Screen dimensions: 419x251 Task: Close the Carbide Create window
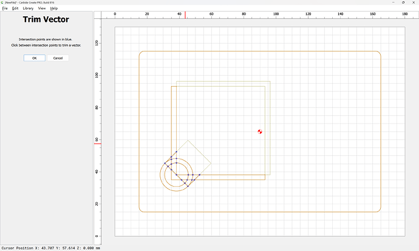pyautogui.click(x=414, y=2)
